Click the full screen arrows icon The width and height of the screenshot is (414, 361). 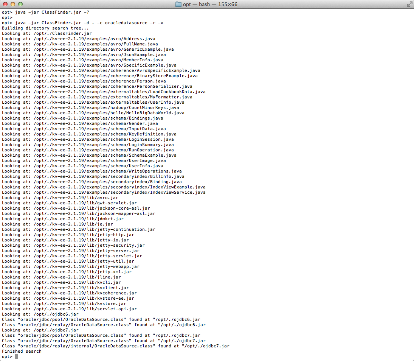pos(409,4)
